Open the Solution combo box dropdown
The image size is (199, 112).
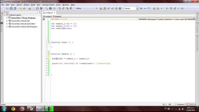pos(137,8)
